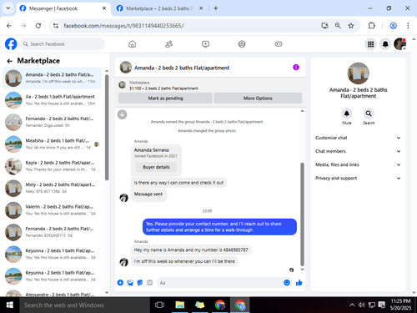The width and height of the screenshot is (417, 313).
Task: Click the volume icon in system tray
Action: coord(361,305)
